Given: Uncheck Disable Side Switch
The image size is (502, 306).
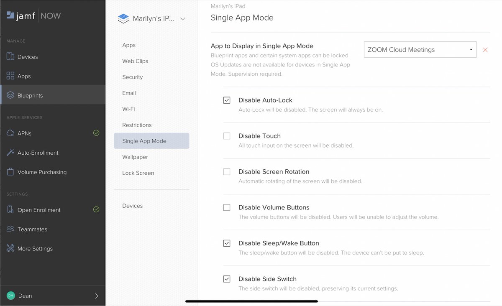Looking at the screenshot, I should click(227, 279).
